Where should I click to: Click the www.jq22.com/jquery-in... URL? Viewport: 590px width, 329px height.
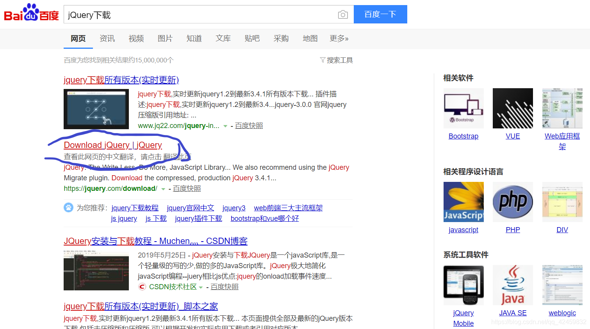pos(178,126)
